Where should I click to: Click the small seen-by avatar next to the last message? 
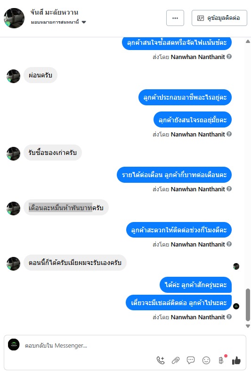[236, 306]
